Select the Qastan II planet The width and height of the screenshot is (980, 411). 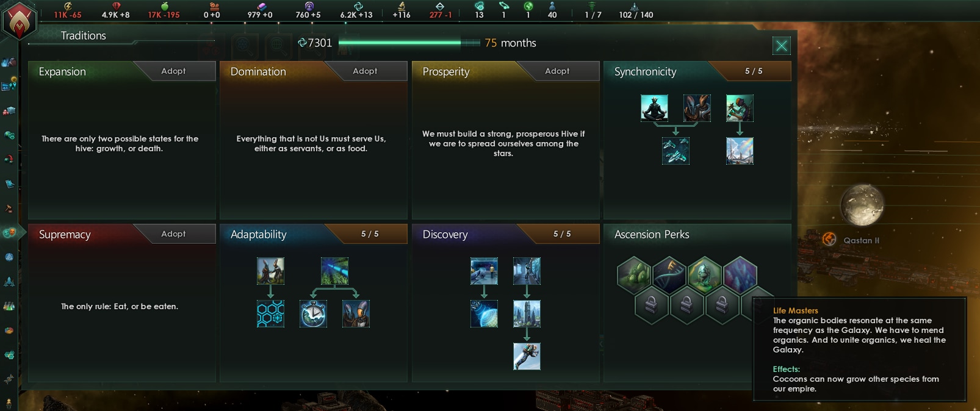pyautogui.click(x=862, y=205)
